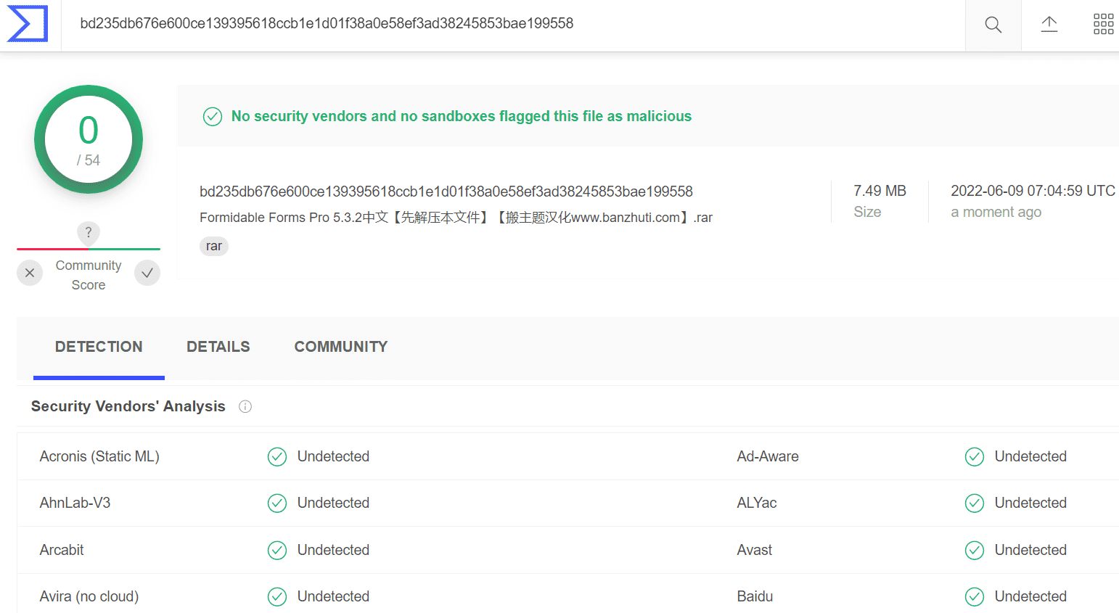This screenshot has width=1119, height=613.
Task: Click the Baidu vendor name
Action: (755, 596)
